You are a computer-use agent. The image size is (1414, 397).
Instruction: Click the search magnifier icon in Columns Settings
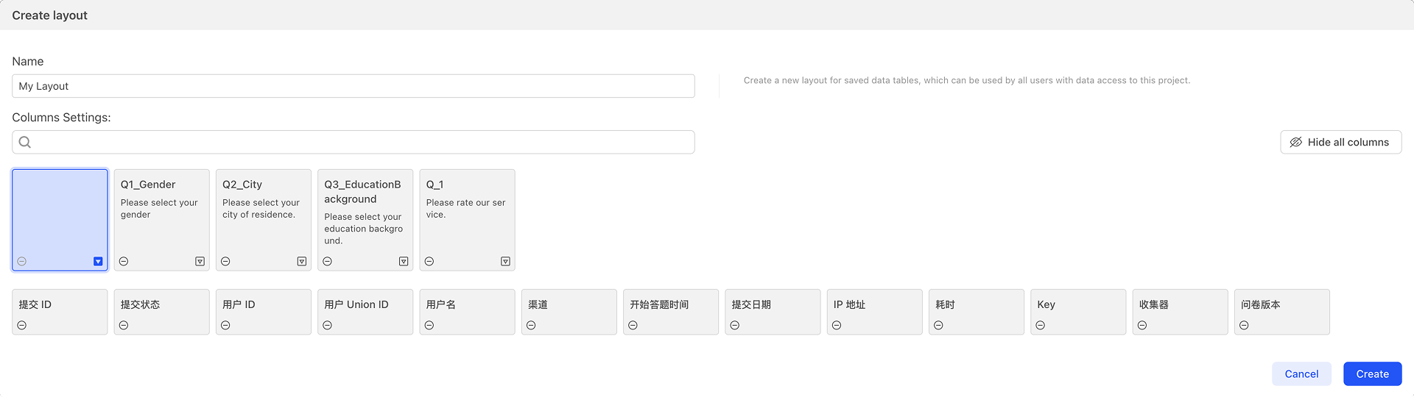[x=25, y=142]
